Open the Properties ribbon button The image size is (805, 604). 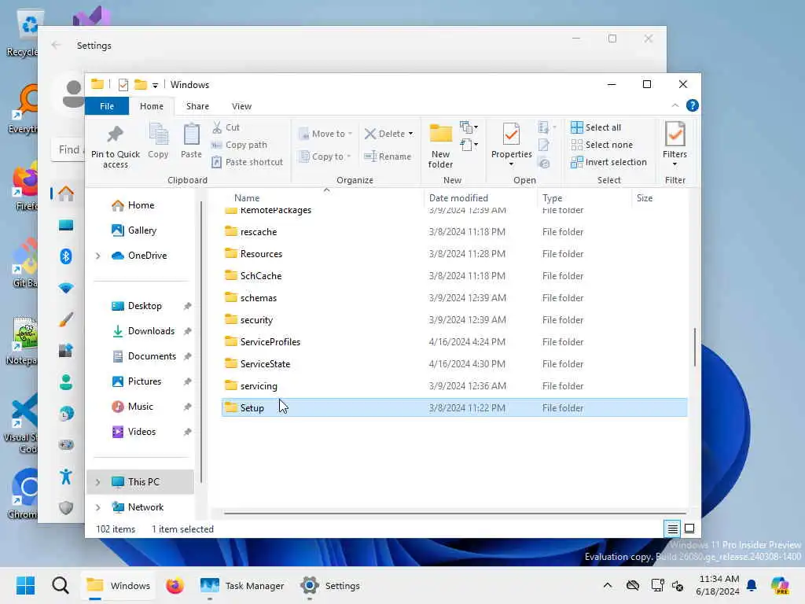[511, 145]
